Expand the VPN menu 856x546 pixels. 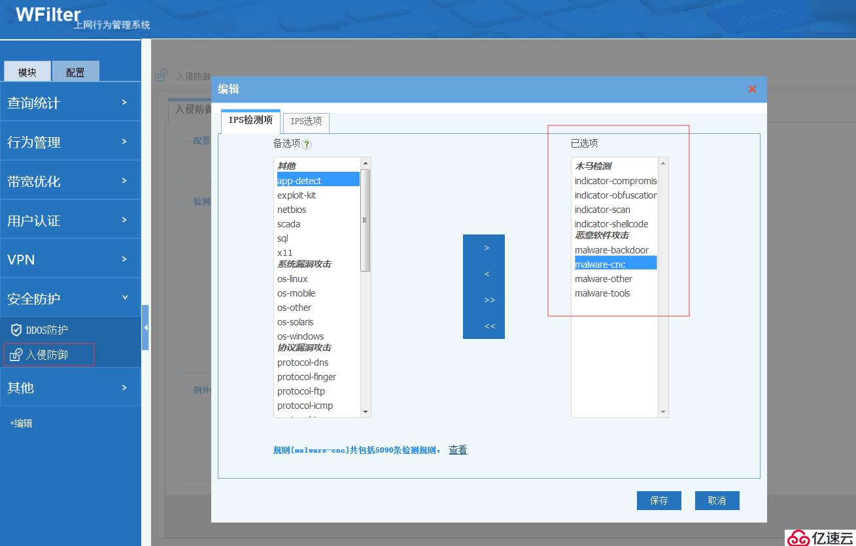click(70, 259)
